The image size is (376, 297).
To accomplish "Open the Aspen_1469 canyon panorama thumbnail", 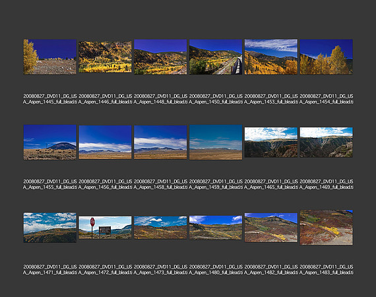I will pyautogui.click(x=327, y=143).
